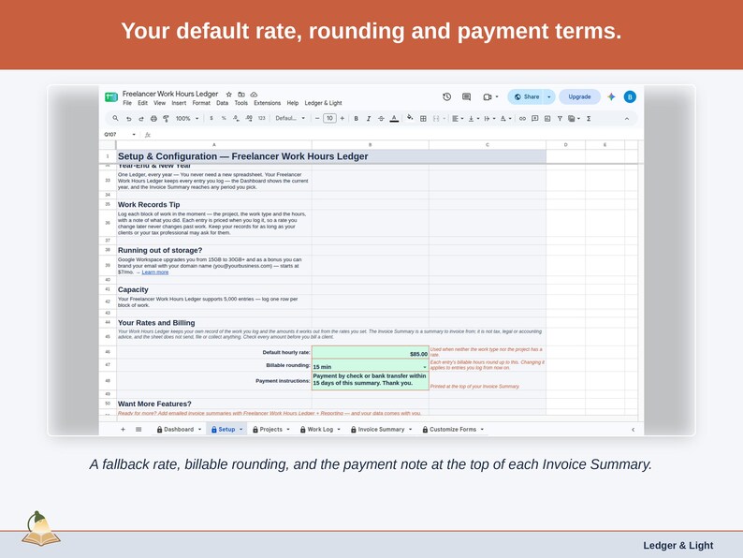The image size is (743, 558).
Task: Decrease font size with minus
Action: pos(317,119)
